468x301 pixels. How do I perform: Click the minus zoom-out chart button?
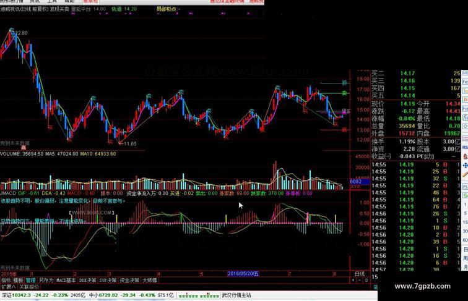coord(359,281)
